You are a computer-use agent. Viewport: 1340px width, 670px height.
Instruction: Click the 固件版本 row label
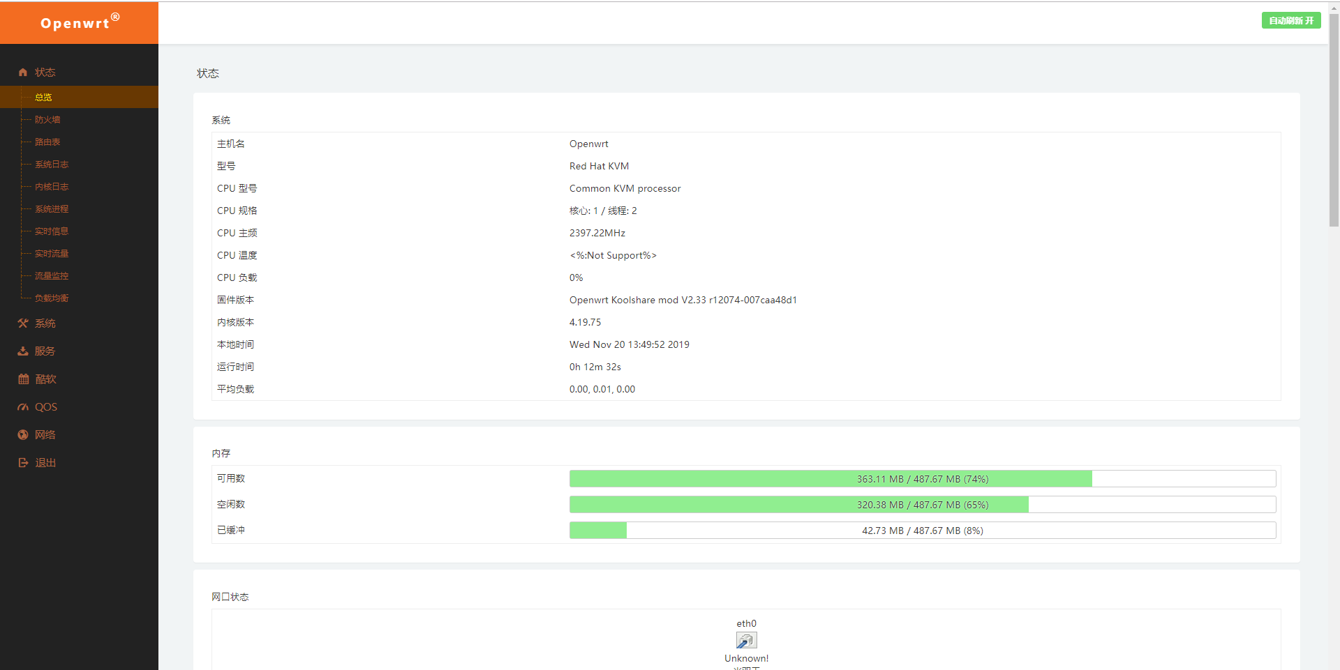point(236,300)
